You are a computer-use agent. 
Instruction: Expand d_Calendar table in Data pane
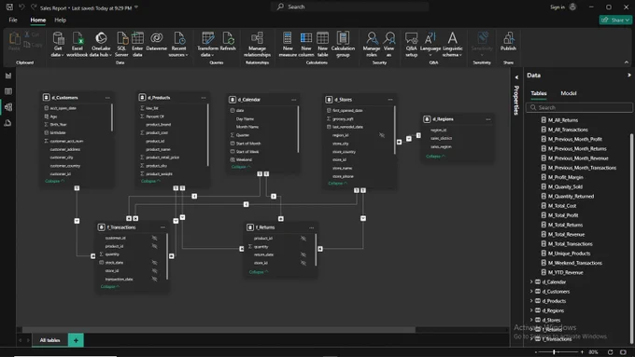[531, 281]
